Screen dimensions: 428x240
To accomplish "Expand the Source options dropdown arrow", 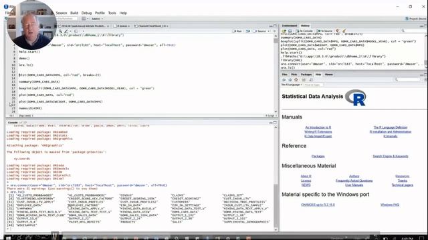I will pyautogui.click(x=269, y=31).
